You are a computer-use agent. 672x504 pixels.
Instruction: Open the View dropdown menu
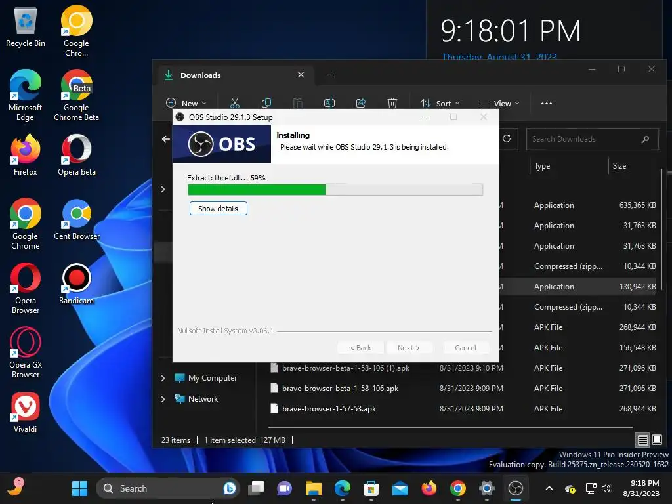click(499, 103)
